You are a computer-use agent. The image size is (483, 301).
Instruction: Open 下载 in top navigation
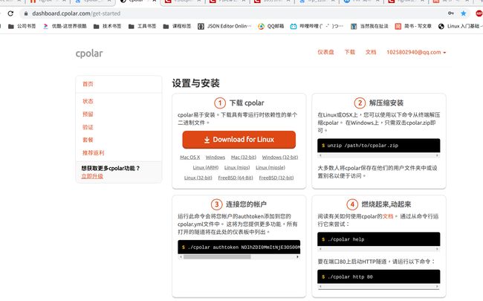pos(350,52)
